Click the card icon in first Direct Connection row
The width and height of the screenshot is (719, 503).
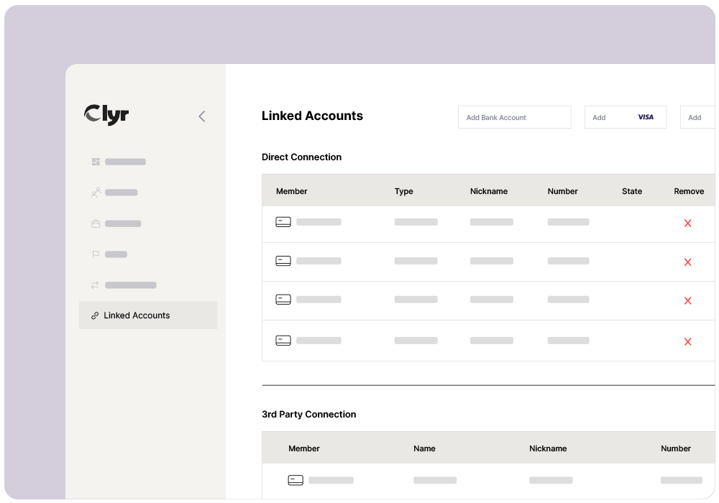pos(283,222)
